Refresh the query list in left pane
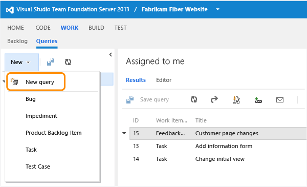 tap(68, 62)
